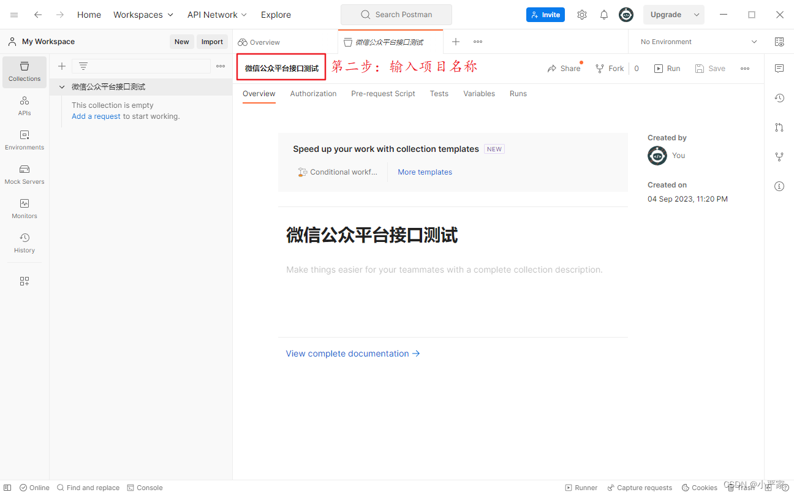Click the Invite button
This screenshot has width=794, height=495.
pos(545,15)
